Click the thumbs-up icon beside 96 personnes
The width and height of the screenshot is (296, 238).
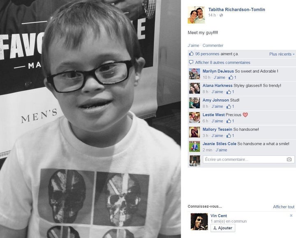191,54
